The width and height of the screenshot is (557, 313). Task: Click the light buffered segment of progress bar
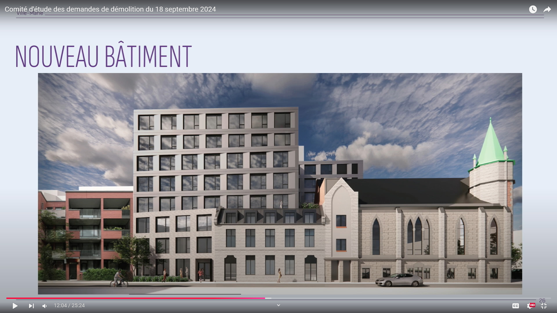click(268, 298)
